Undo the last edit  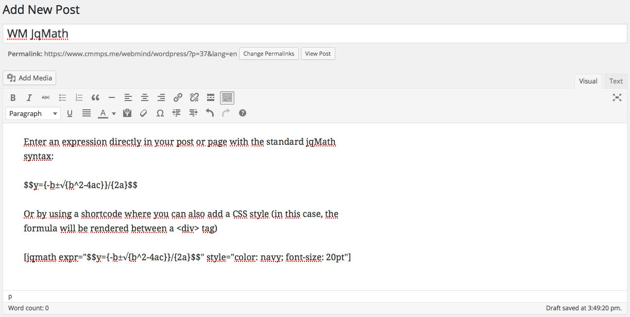click(210, 113)
